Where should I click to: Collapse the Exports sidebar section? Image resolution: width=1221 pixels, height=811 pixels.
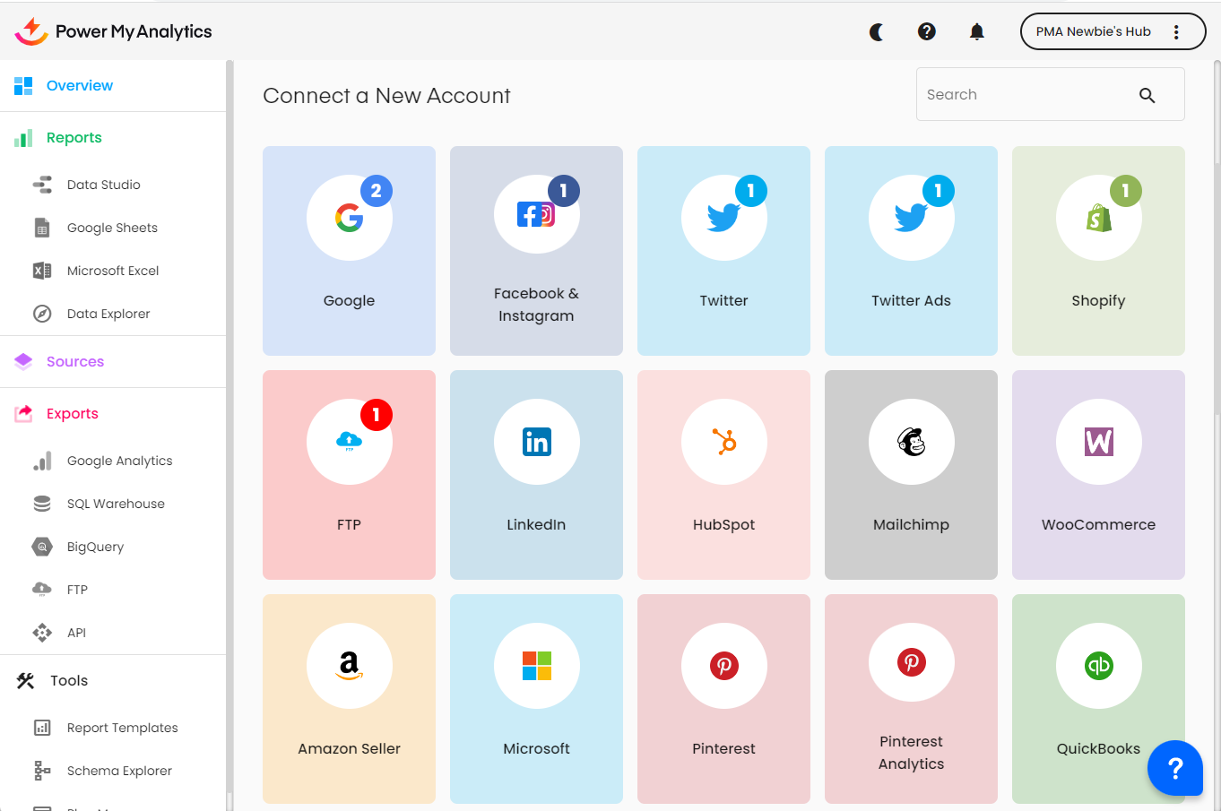click(73, 414)
